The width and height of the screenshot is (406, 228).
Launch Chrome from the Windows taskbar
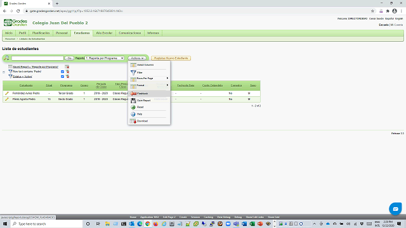[x=148, y=224]
